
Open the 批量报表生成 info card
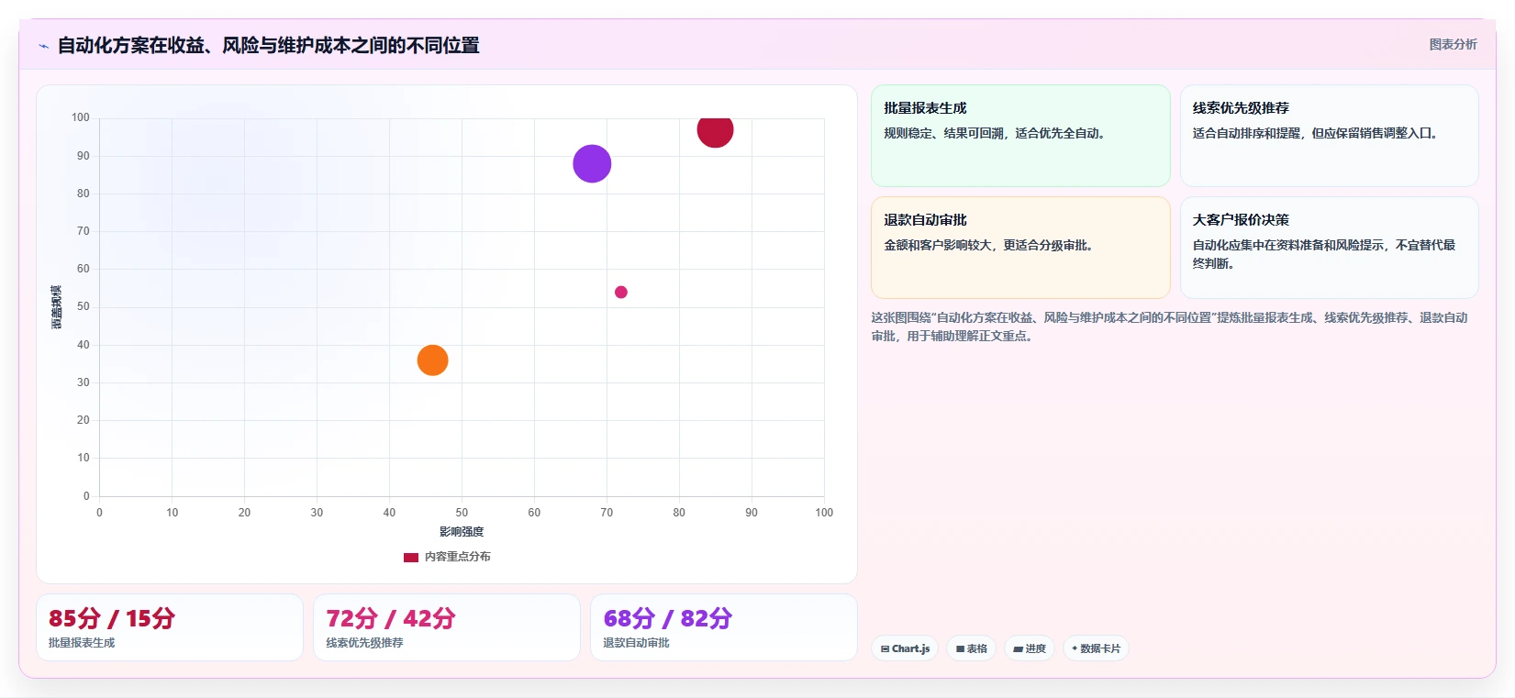pos(1020,136)
